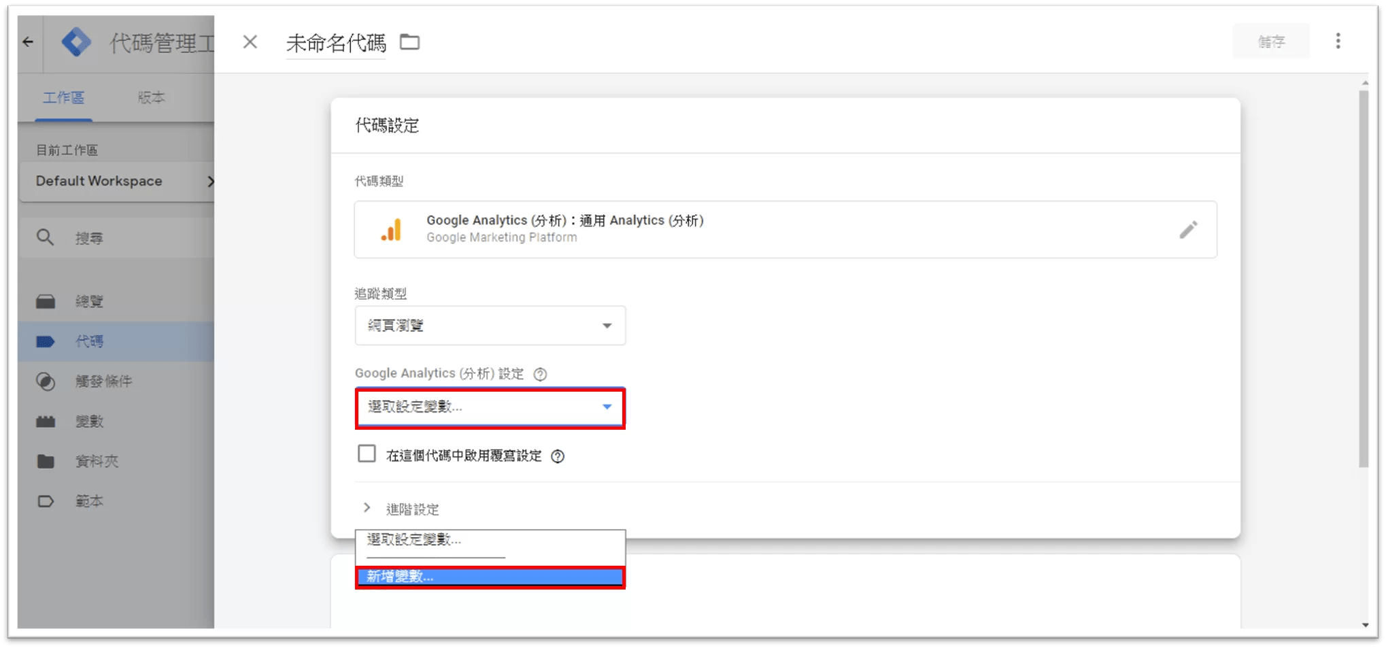The width and height of the screenshot is (1386, 648).
Task: Switch to the 工作區 tab
Action: point(64,98)
